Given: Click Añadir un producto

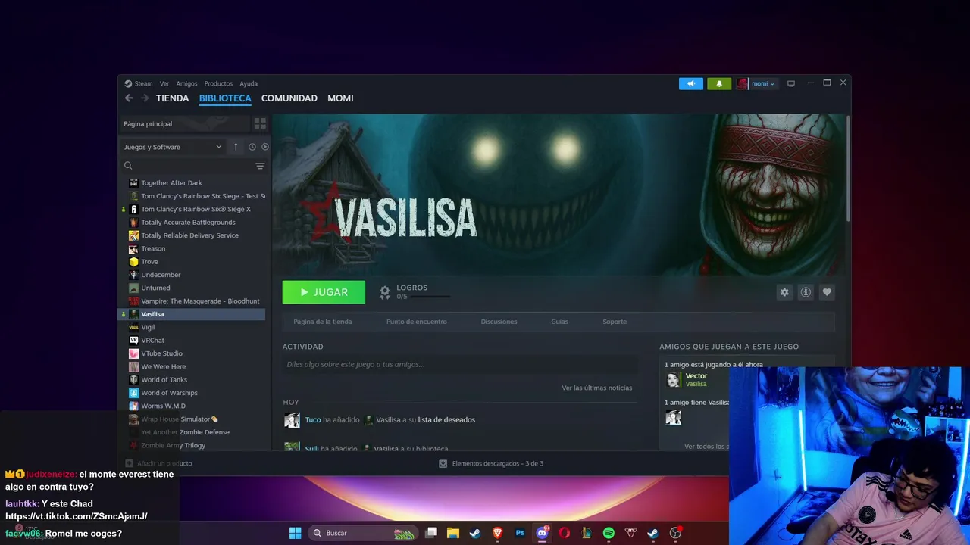Looking at the screenshot, I should coord(158,463).
